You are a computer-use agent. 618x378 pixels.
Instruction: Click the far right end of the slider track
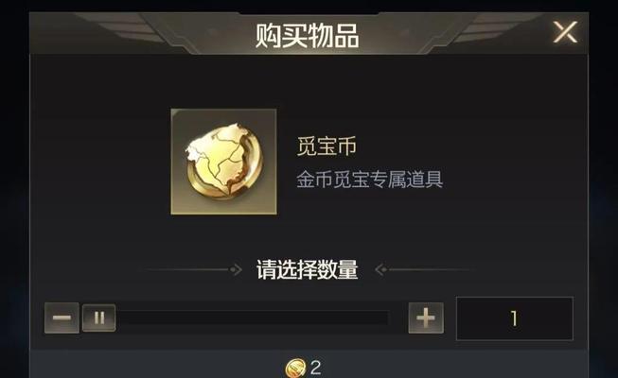[384, 318]
